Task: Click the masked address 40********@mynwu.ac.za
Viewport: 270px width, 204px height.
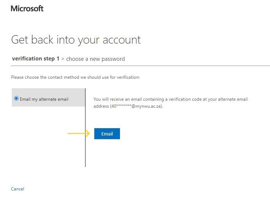Action: (136, 106)
